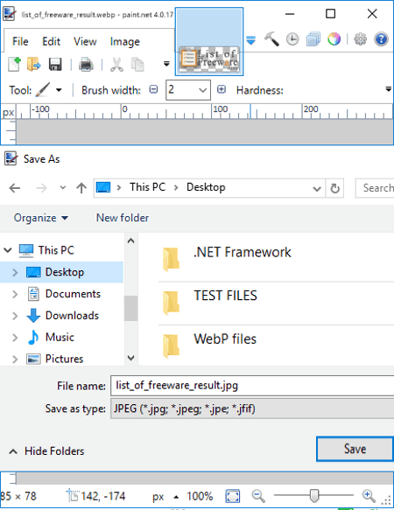
Task: Open the Layers window icon
Action: pyautogui.click(x=313, y=39)
